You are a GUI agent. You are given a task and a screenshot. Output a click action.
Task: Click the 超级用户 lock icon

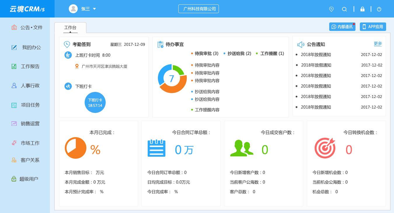14,179
